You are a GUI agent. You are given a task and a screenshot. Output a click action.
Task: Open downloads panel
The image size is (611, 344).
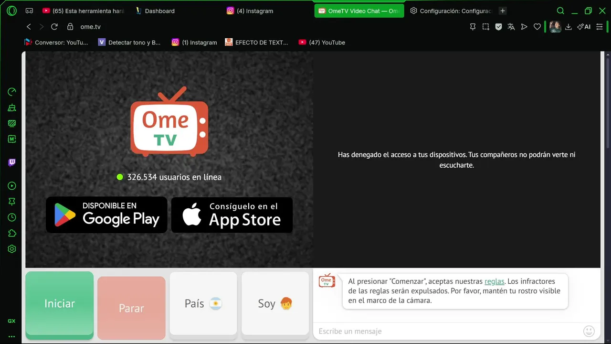(x=569, y=27)
